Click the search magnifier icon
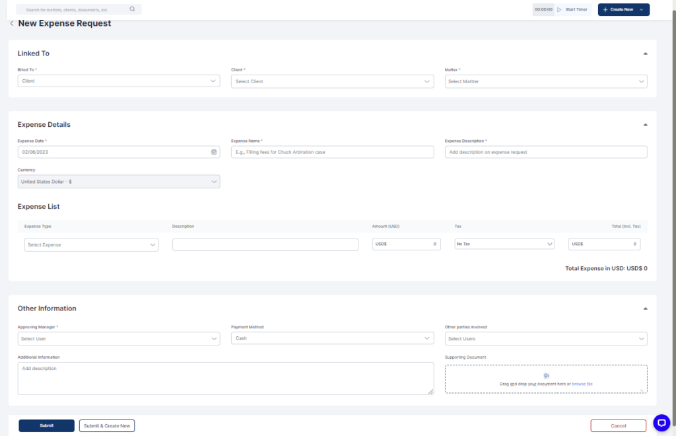676x436 pixels. (132, 10)
